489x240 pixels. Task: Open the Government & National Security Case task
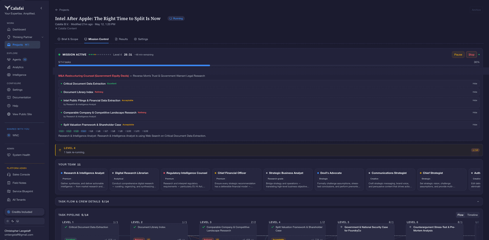point(366,232)
